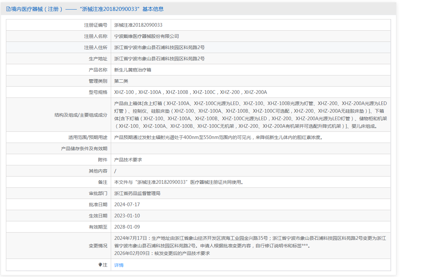Click the document icon in the header

coord(8,9)
